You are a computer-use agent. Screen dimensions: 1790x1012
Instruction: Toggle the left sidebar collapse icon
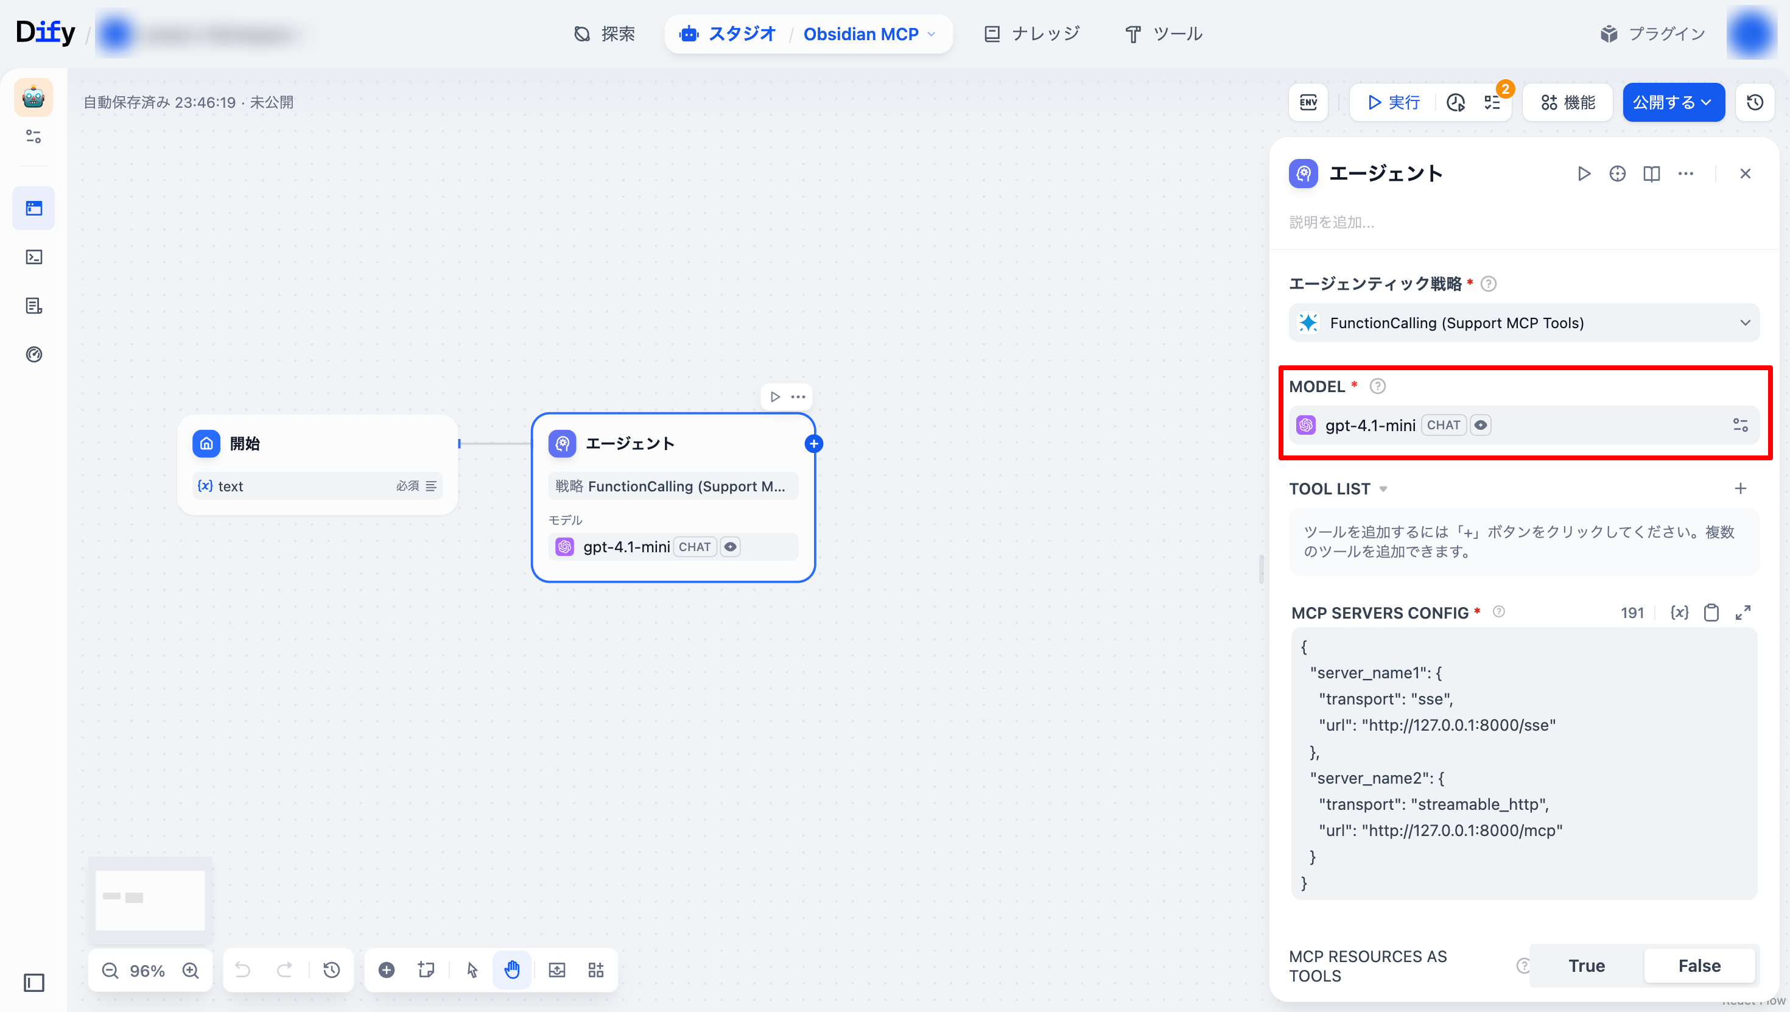33,982
